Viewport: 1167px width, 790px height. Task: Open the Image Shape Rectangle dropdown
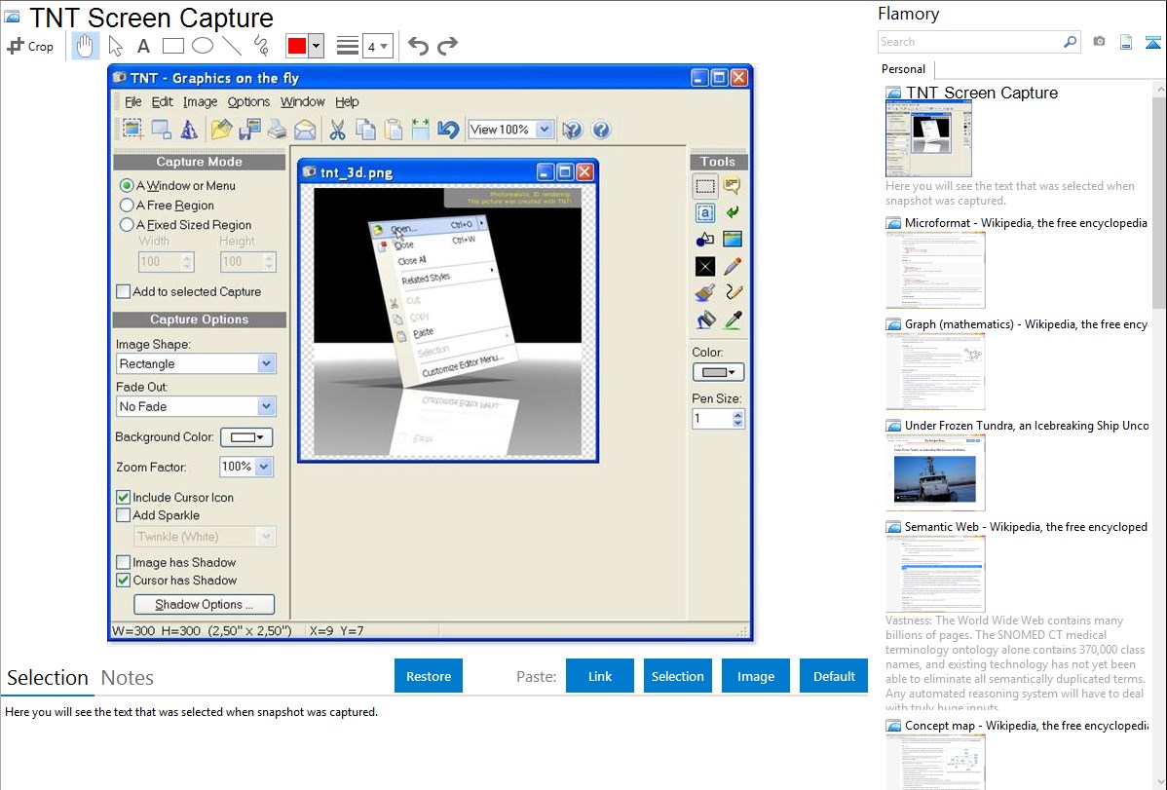click(x=266, y=363)
